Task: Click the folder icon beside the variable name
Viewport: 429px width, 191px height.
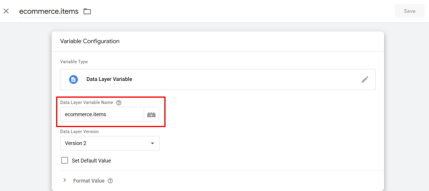Action: point(87,11)
